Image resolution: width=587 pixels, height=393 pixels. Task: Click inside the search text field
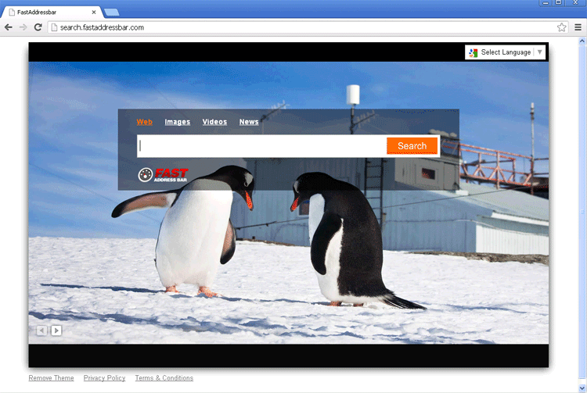261,146
